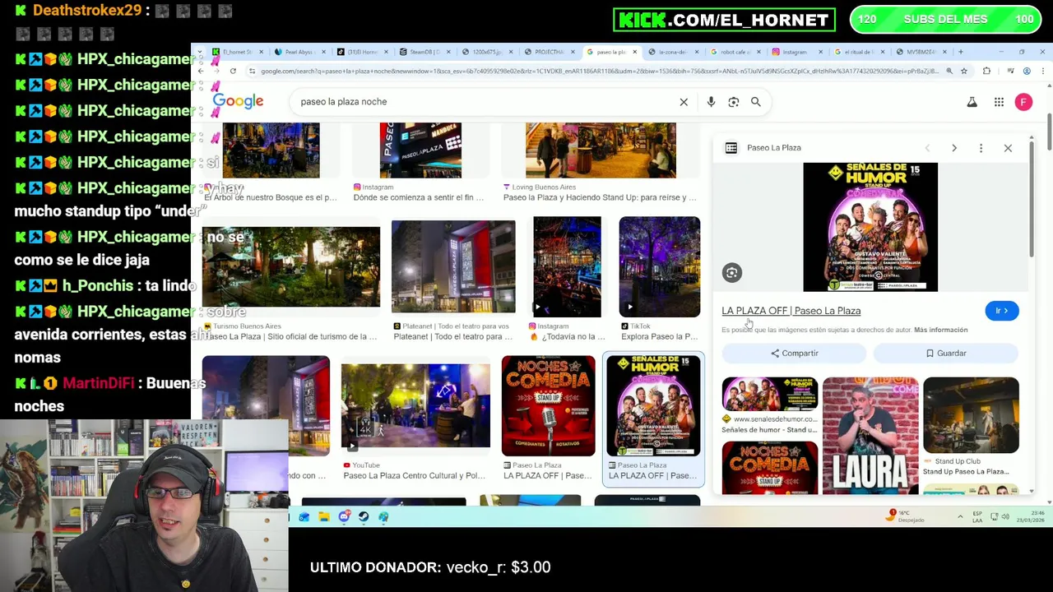Click Compartir button
1053x592 pixels.
click(794, 354)
